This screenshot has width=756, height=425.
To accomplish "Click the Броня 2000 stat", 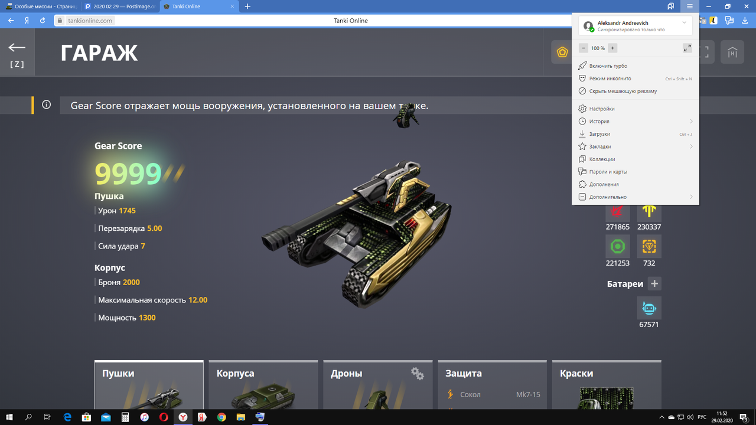I will click(x=119, y=282).
